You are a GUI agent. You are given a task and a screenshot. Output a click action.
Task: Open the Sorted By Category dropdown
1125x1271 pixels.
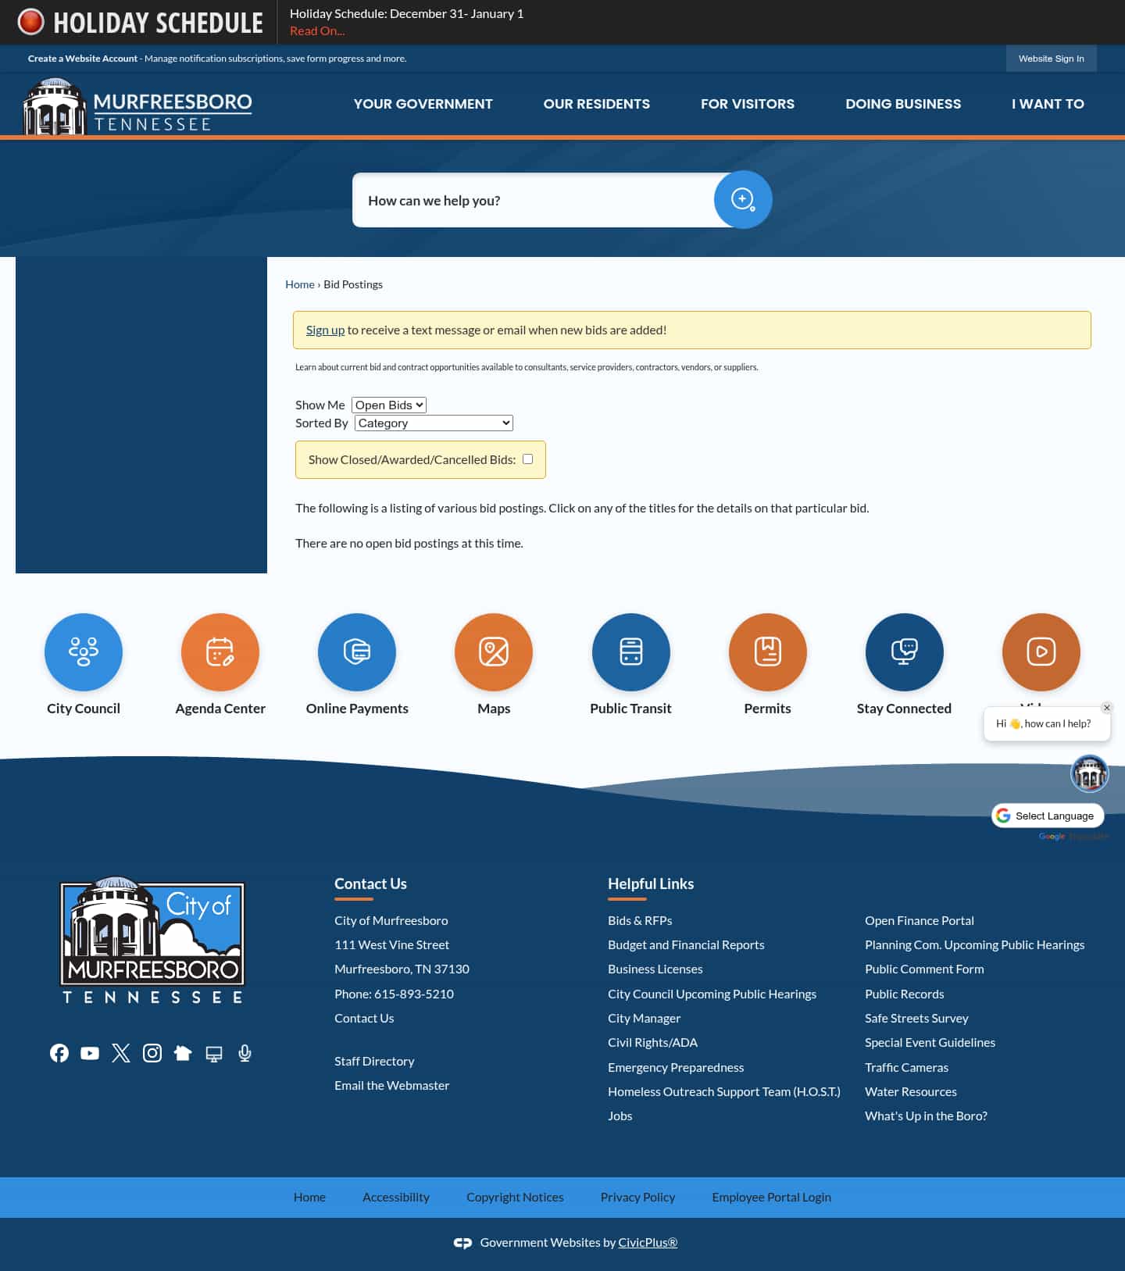434,423
